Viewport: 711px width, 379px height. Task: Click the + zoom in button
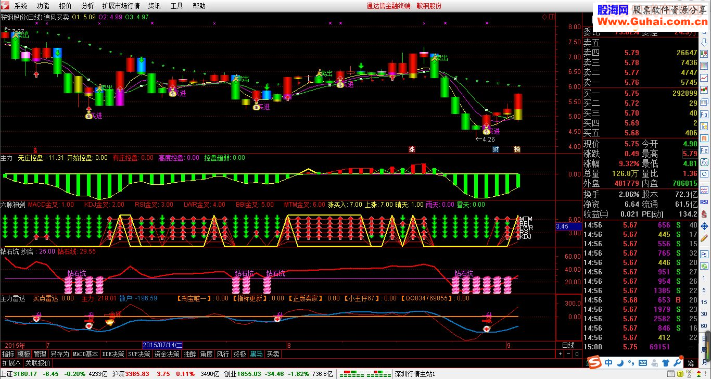[x=560, y=354]
